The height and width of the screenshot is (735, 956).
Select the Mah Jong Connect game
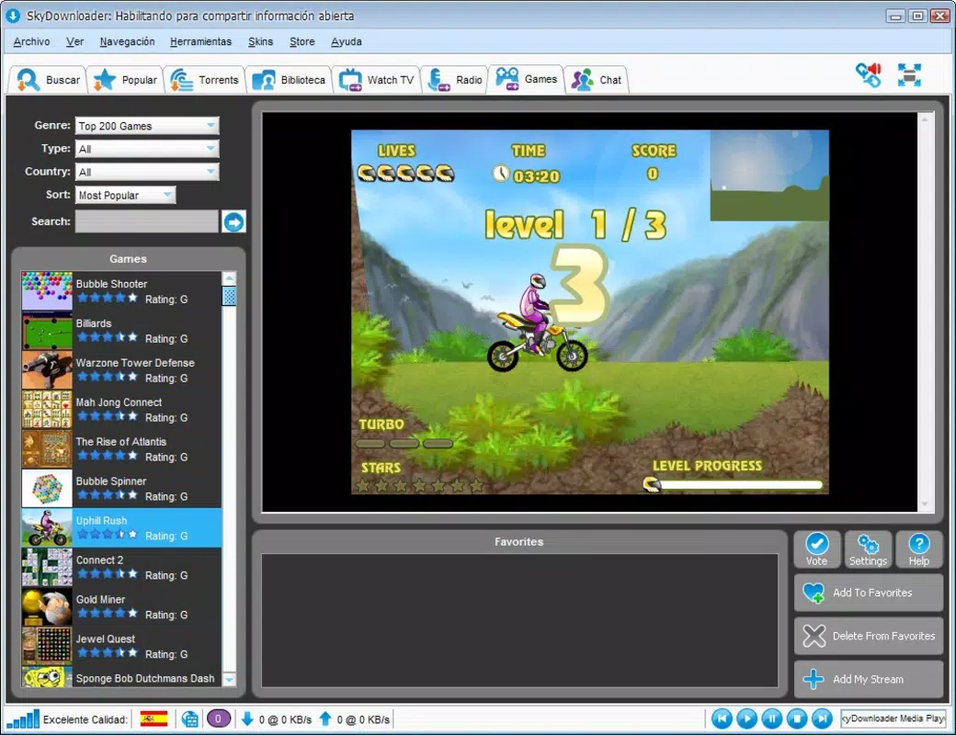121,410
